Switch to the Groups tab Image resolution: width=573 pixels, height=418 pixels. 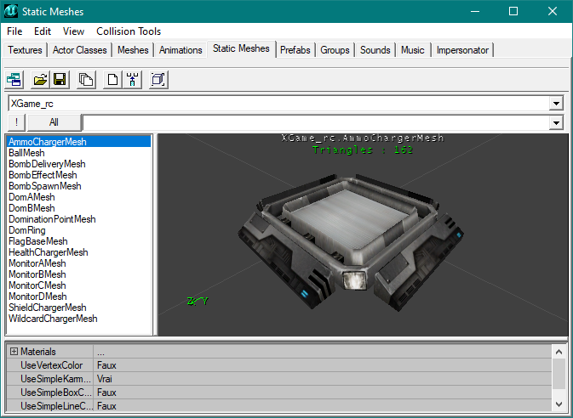(x=335, y=50)
